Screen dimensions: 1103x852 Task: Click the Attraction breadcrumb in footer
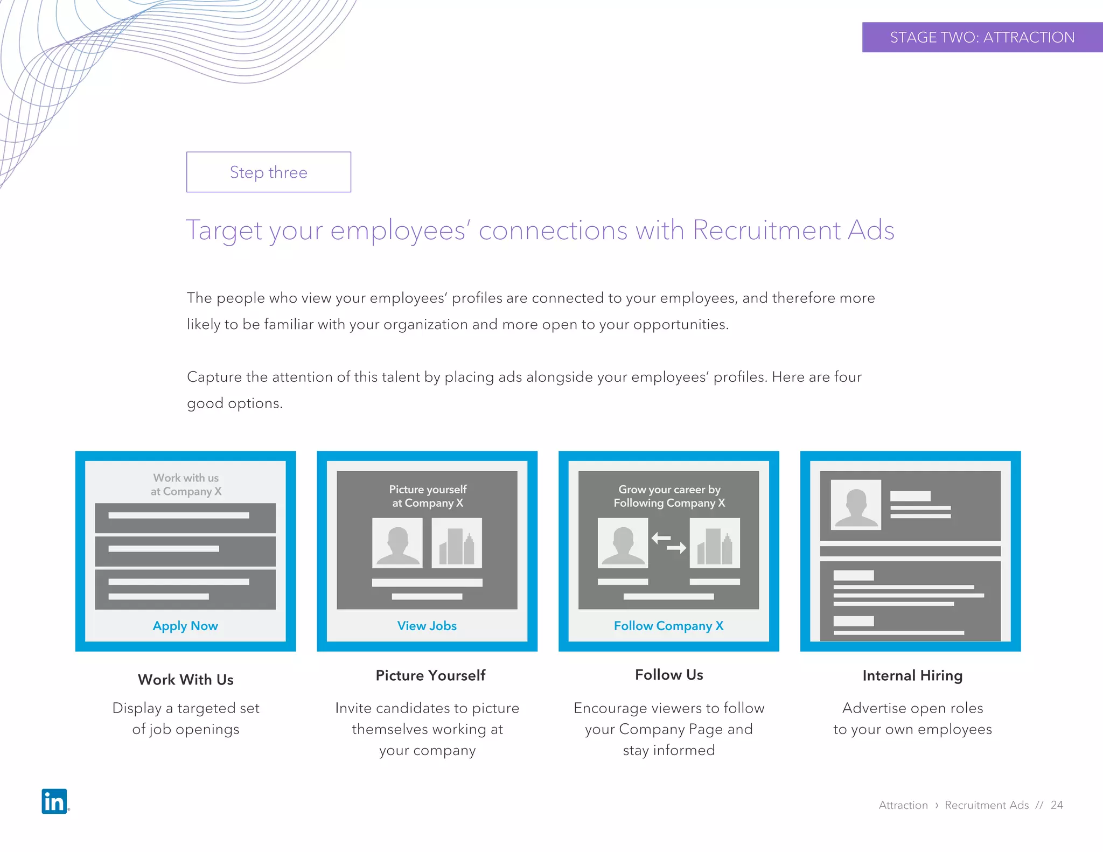point(903,805)
